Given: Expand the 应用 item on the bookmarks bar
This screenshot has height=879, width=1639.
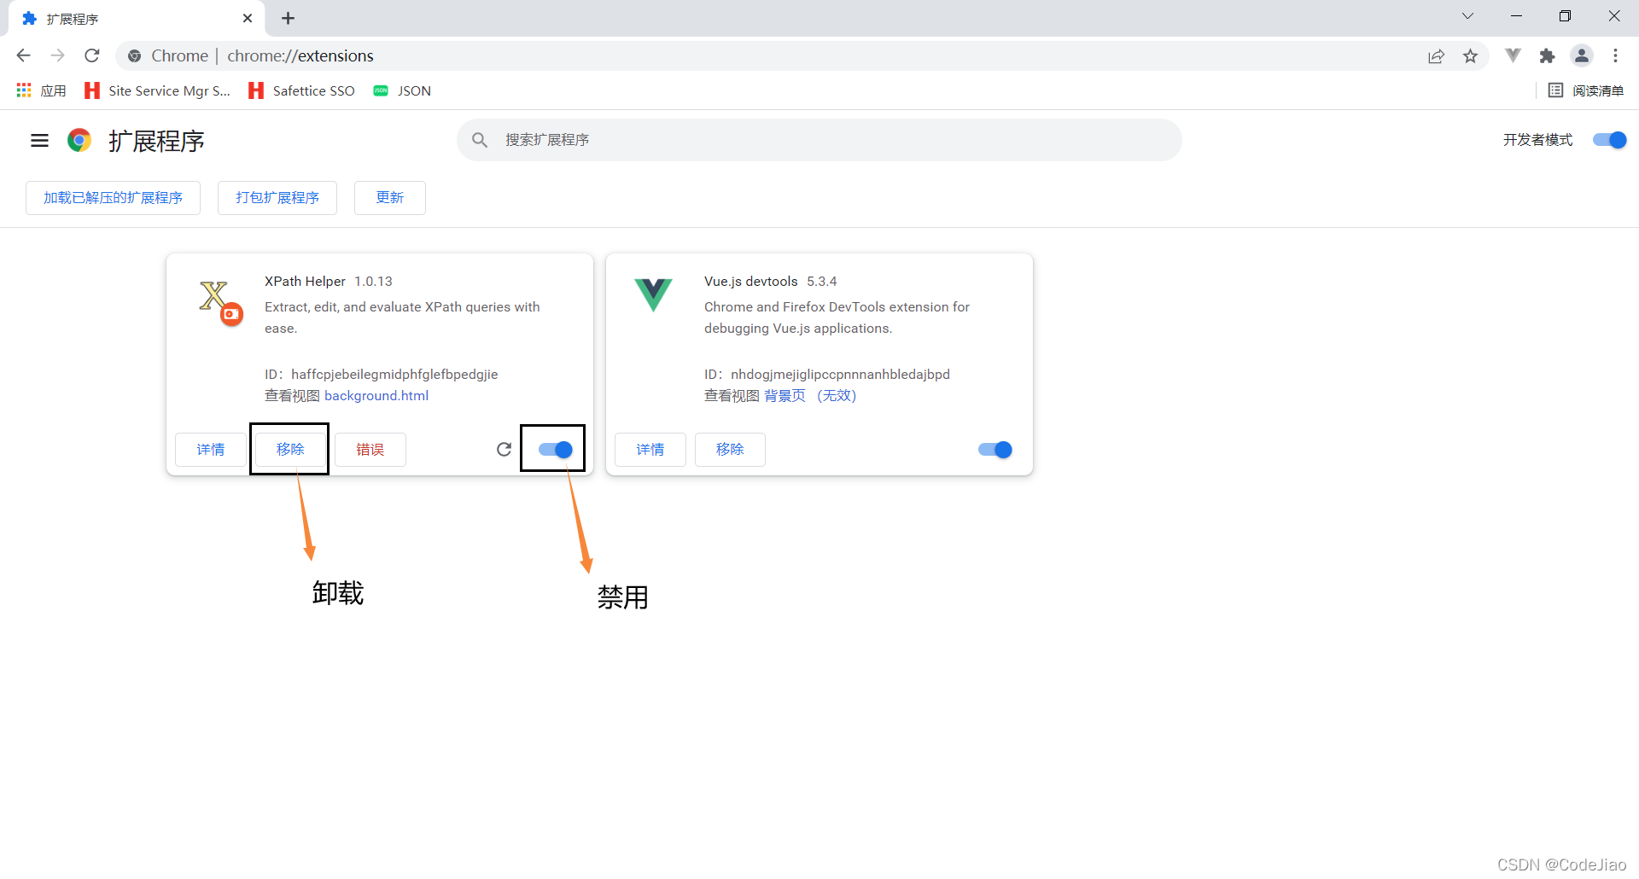Looking at the screenshot, I should click(x=40, y=90).
